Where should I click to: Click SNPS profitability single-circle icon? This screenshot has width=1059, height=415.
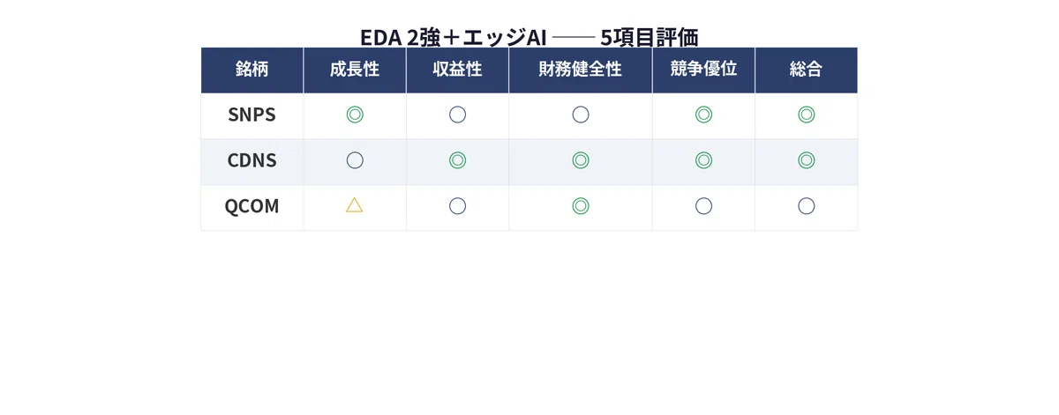point(457,115)
